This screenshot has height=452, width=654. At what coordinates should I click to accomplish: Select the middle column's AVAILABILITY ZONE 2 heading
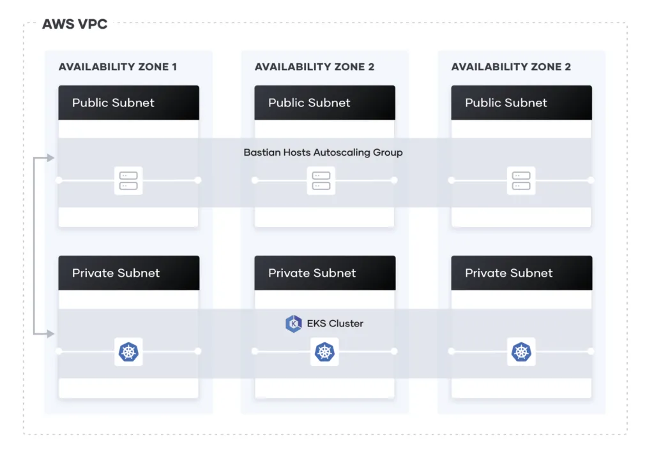pyautogui.click(x=314, y=67)
